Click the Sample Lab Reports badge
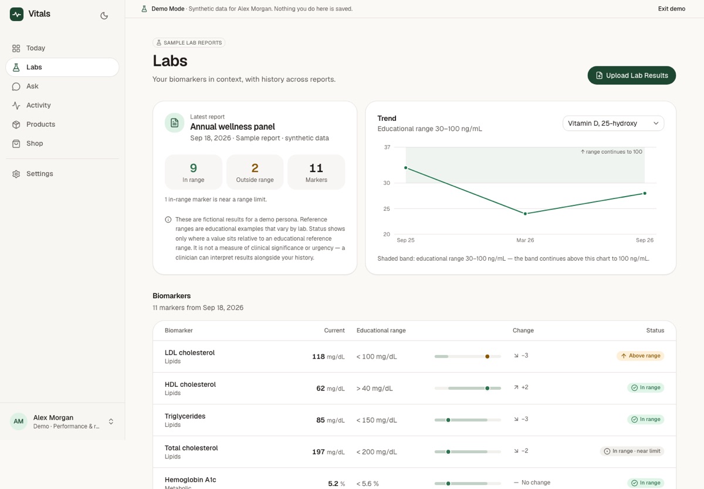The height and width of the screenshot is (489, 704). point(189,43)
